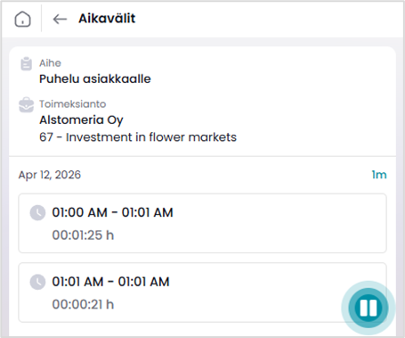Click the clock icon of the 01:01 AM interval
405x338 pixels.
(x=37, y=282)
